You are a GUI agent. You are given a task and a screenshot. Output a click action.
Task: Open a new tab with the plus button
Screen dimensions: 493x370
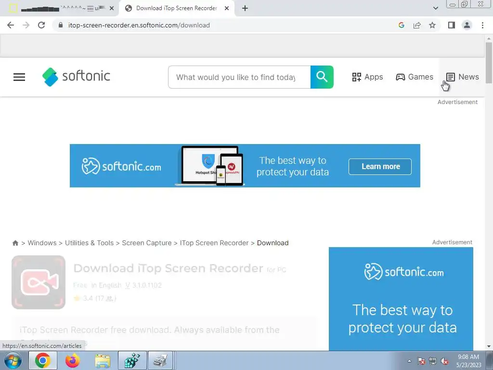click(x=245, y=8)
